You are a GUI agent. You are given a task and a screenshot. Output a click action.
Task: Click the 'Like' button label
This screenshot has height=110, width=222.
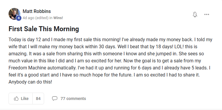pos(25,99)
